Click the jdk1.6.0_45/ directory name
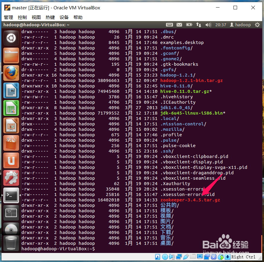Image resolution: width=264 pixels, height=262 pixels. point(176,108)
